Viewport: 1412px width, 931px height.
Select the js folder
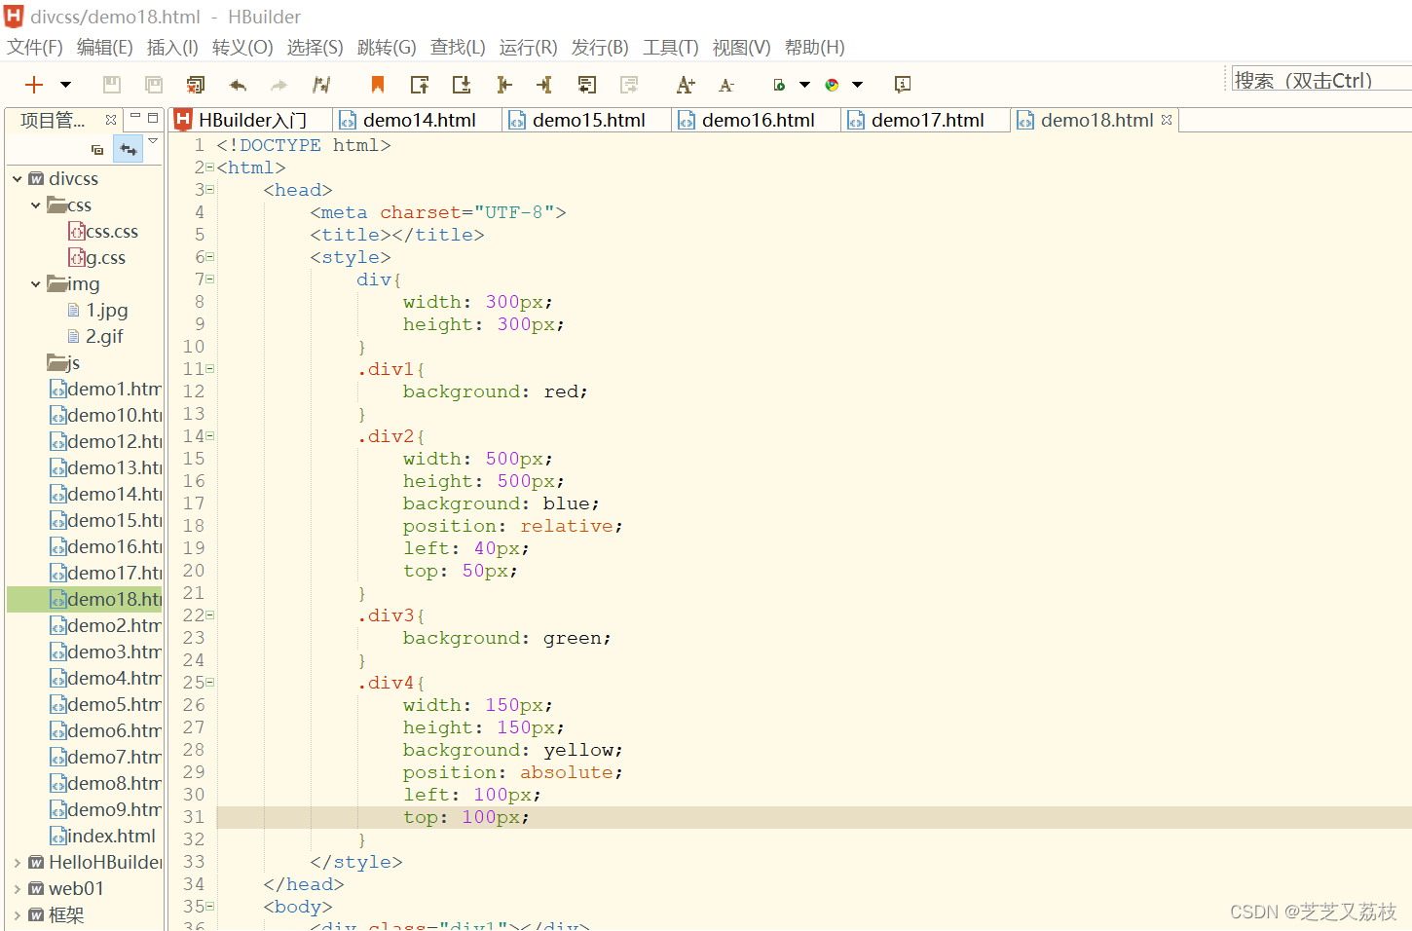[63, 363]
